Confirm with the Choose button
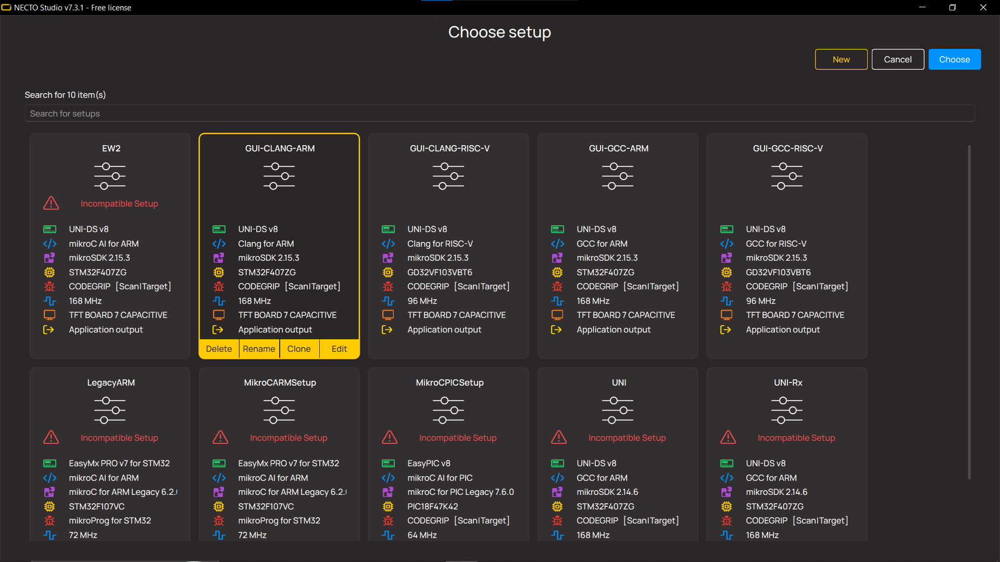This screenshot has width=1000, height=562. coord(954,59)
